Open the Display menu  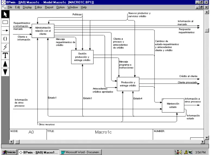(27, 7)
